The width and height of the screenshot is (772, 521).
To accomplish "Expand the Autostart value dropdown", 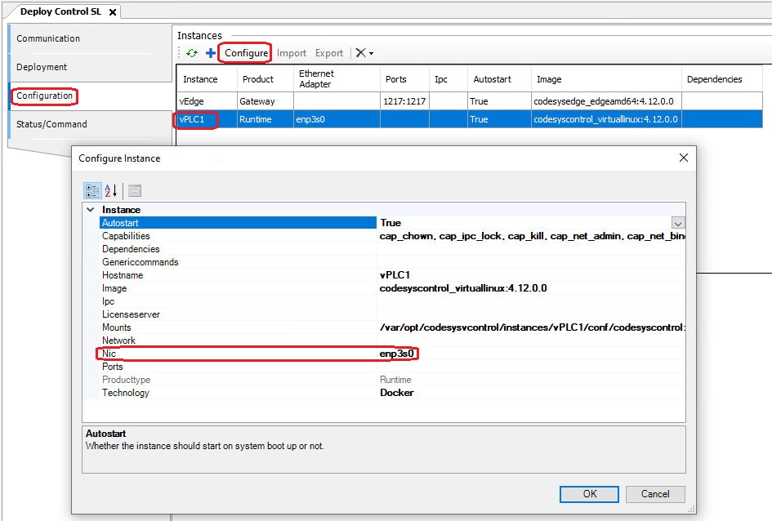I will point(678,222).
